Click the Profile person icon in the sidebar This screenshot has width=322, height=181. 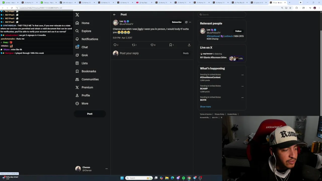[77, 95]
